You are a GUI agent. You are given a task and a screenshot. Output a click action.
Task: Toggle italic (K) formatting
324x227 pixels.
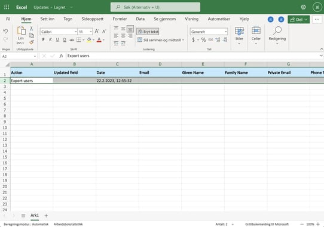pyautogui.click(x=50, y=39)
